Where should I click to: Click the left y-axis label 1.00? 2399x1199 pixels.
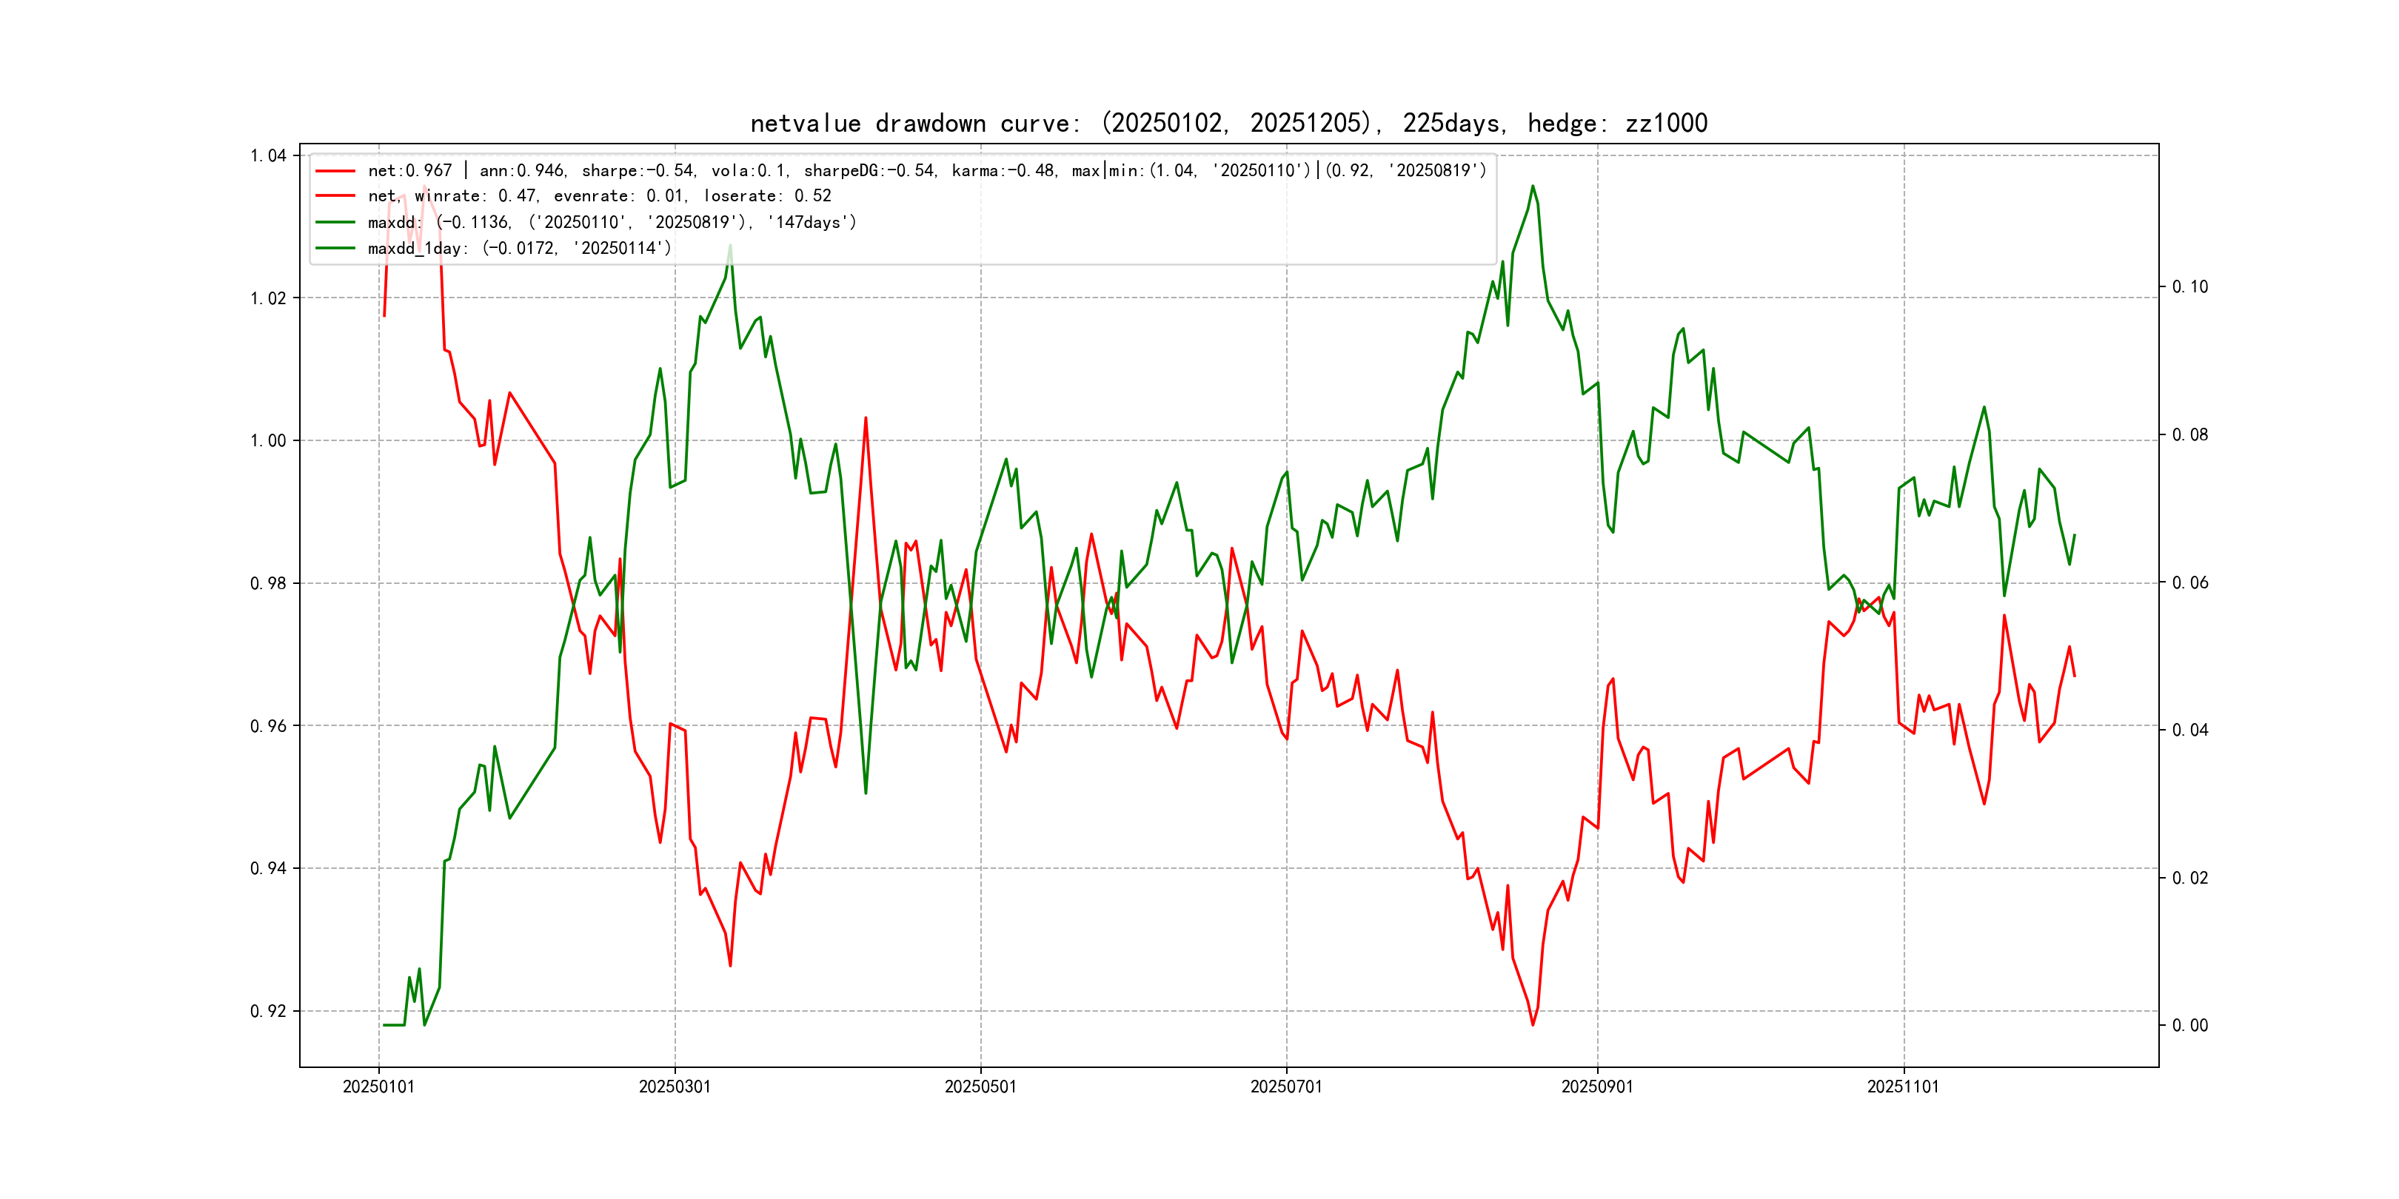pyautogui.click(x=268, y=441)
